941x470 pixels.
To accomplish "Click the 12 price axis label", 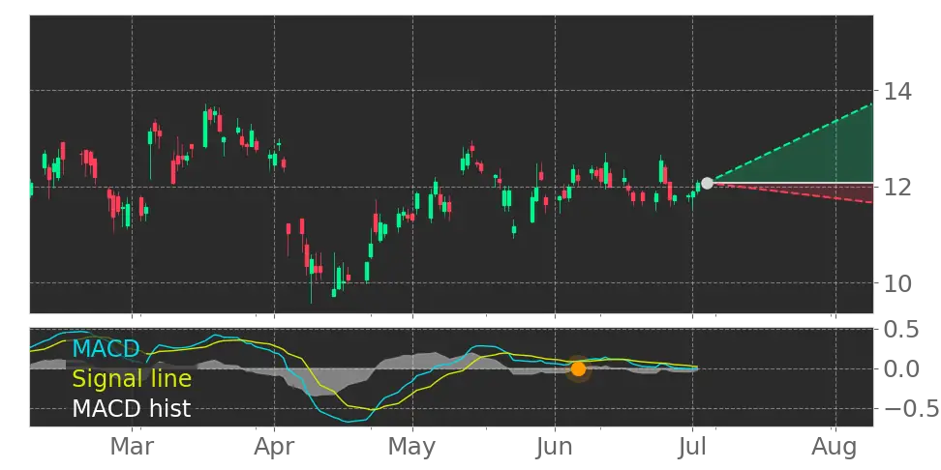I will pos(896,188).
